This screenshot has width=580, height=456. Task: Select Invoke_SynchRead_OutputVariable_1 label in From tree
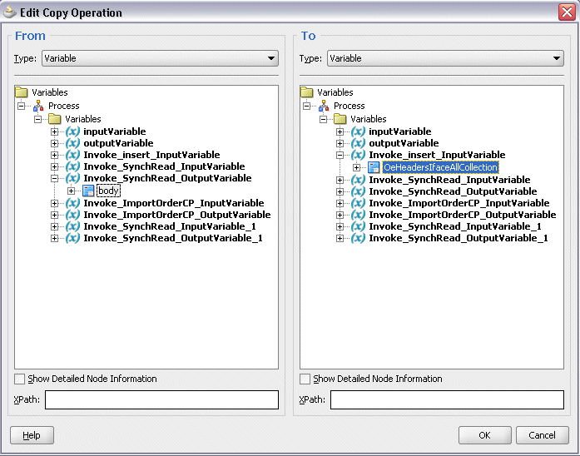pyautogui.click(x=173, y=238)
